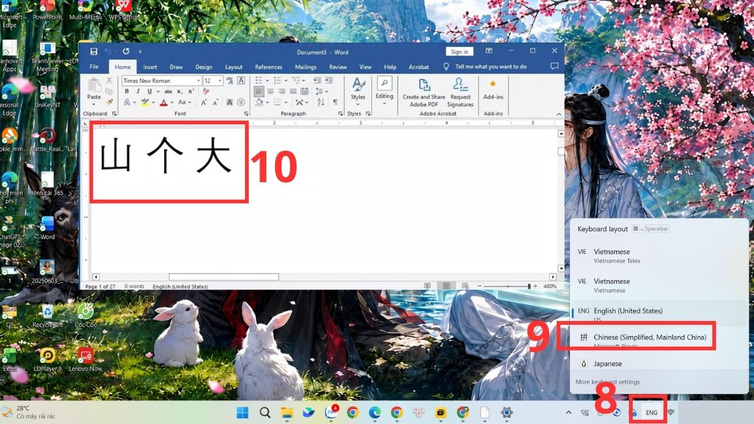Click Create and Share Adobe PDF
754x424 pixels.
coord(423,92)
